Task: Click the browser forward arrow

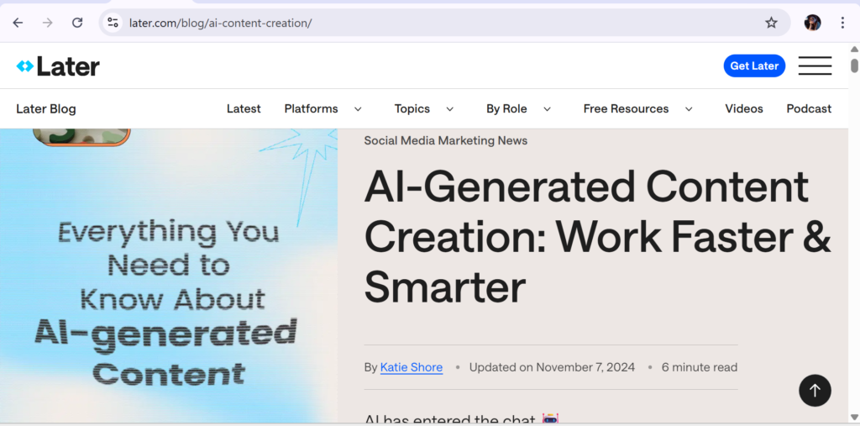Action: [47, 23]
